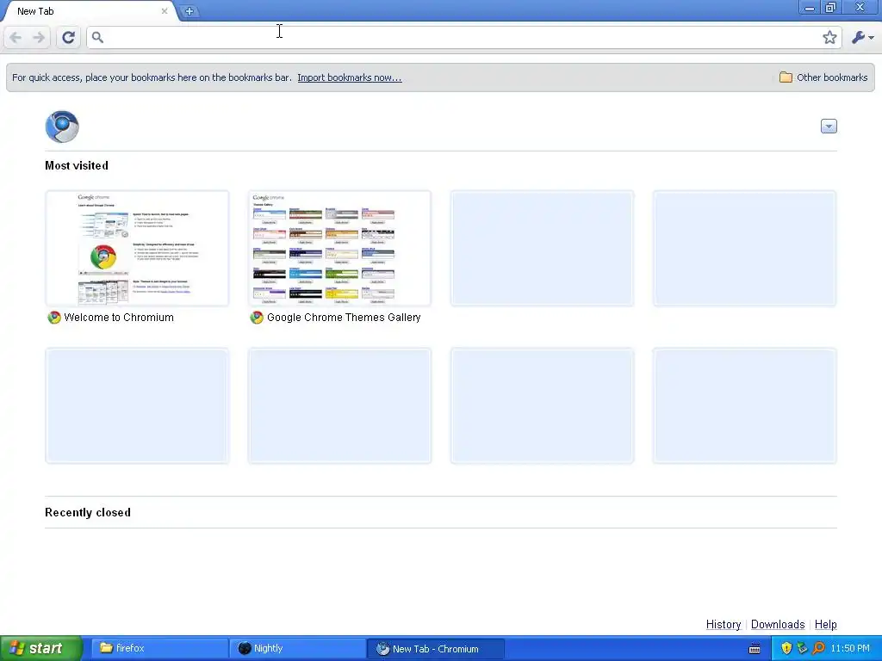Image resolution: width=882 pixels, height=661 pixels.
Task: Click the orange magnifier tray icon
Action: coord(818,649)
